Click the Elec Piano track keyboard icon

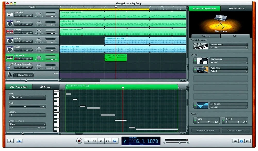click(10, 58)
